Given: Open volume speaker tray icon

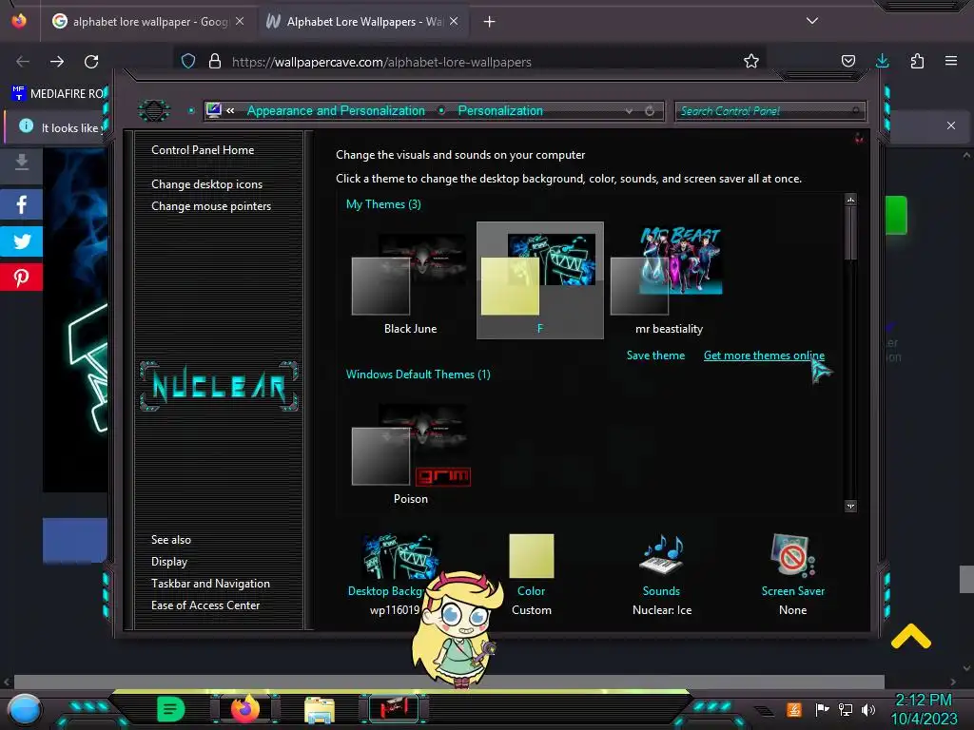Looking at the screenshot, I should (867, 709).
